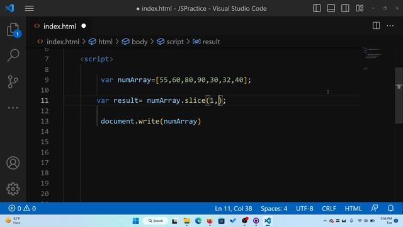Screen dimensions: 403x227
Task: Open the Source Control view
Action: [x=13, y=81]
